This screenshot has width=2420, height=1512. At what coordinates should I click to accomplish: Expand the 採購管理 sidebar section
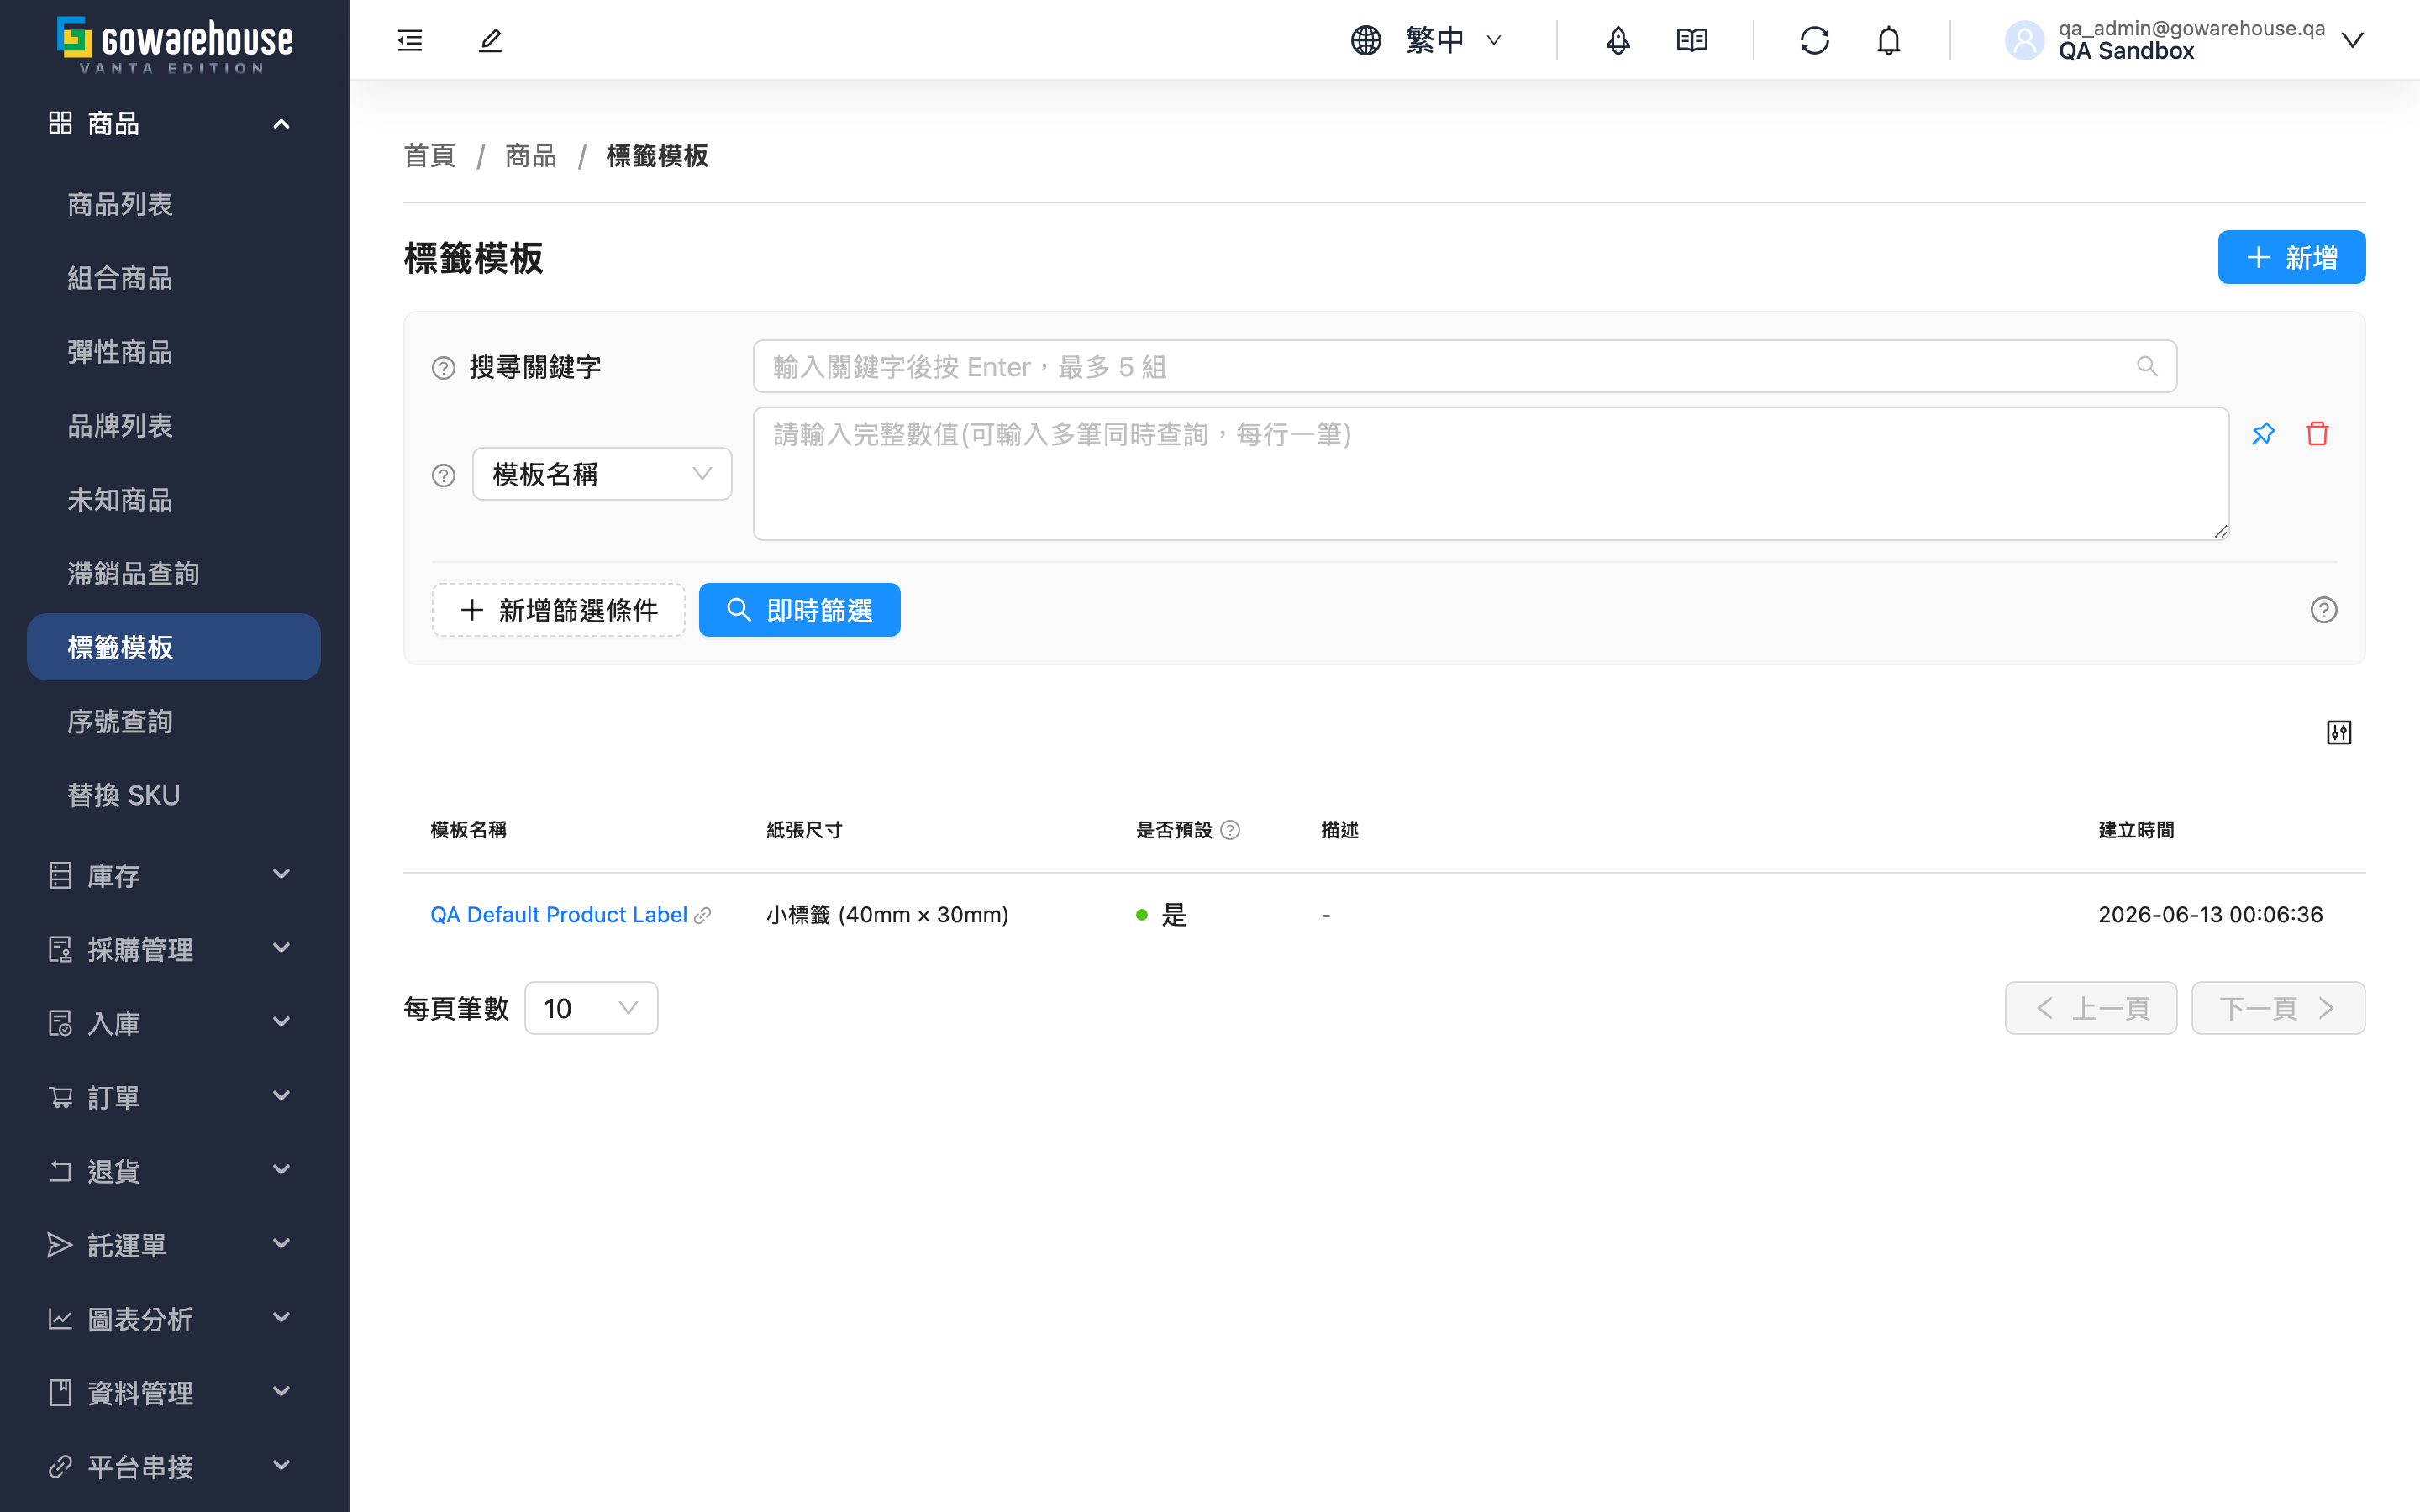click(174, 949)
